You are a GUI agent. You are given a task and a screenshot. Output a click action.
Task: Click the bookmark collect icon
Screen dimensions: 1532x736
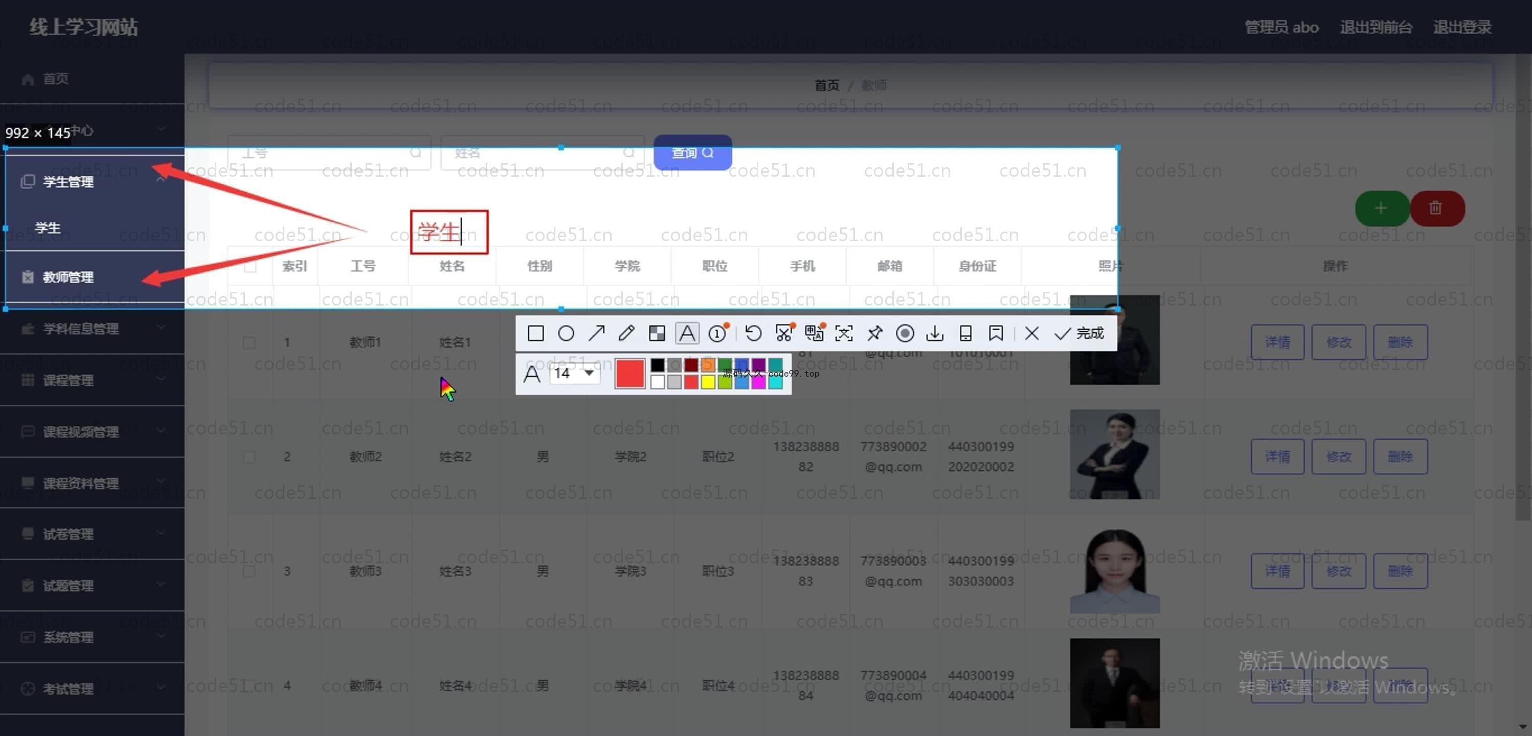996,334
